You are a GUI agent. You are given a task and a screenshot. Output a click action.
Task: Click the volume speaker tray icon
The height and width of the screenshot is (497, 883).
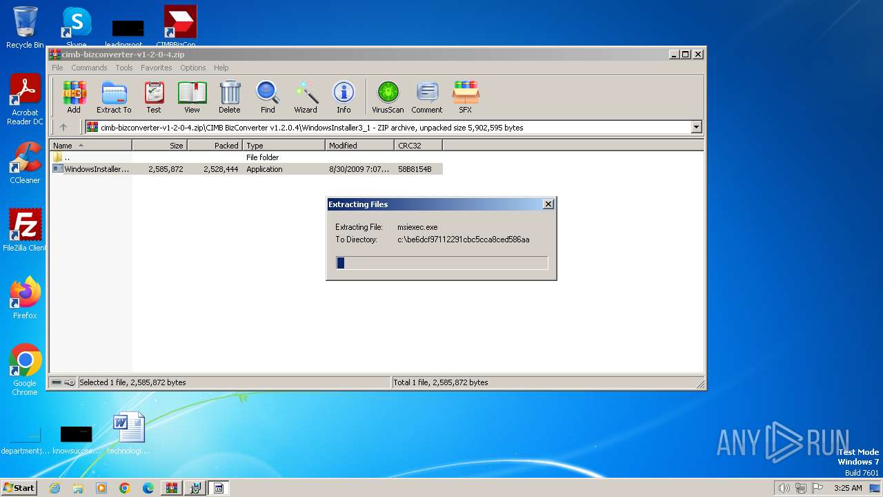[x=784, y=488]
